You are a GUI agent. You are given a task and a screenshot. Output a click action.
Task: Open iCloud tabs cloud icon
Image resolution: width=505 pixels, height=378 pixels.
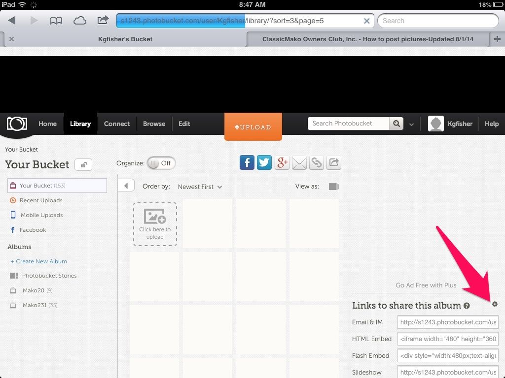[x=79, y=21]
